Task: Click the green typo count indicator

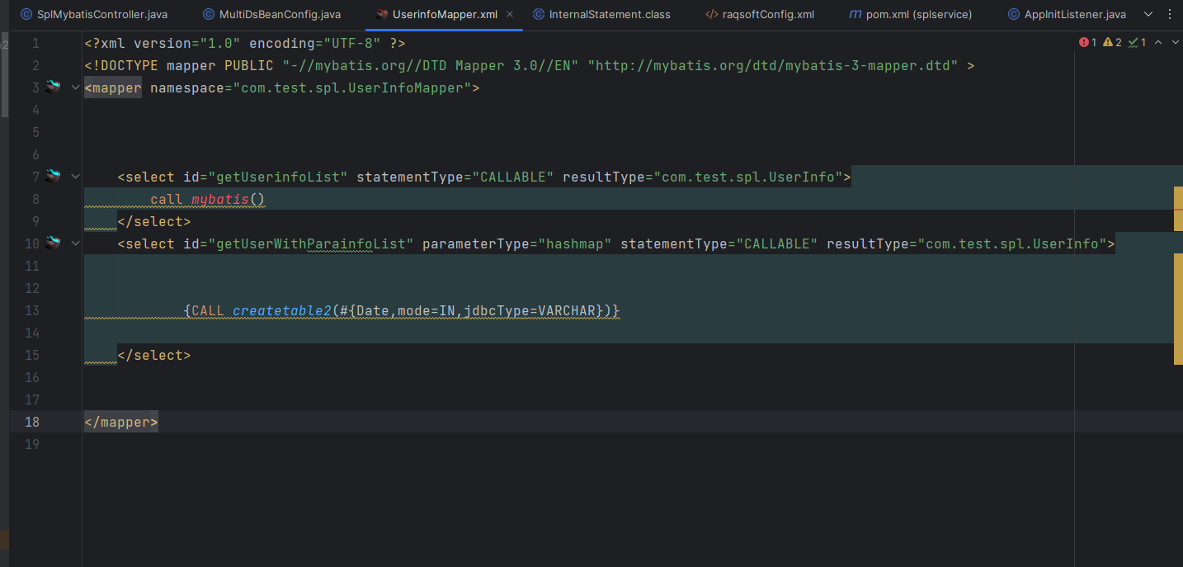Action: [1137, 42]
